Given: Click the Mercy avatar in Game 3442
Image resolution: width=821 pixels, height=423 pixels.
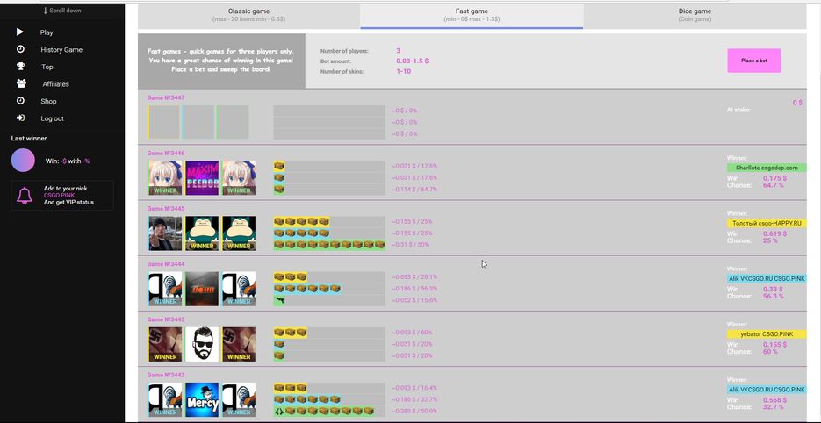Looking at the screenshot, I should click(202, 400).
